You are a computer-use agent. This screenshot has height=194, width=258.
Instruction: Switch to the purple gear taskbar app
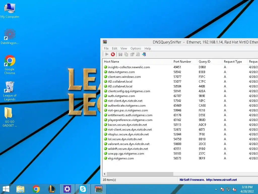click(67, 189)
